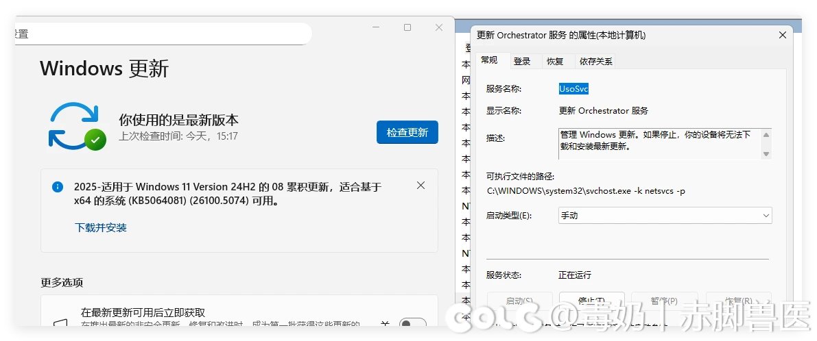Switch to the 登录 tab
The width and height of the screenshot is (817, 341).
[x=522, y=62]
